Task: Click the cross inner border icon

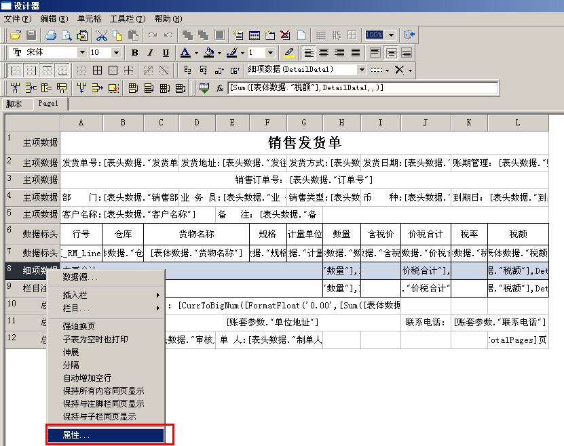Action: [128, 70]
